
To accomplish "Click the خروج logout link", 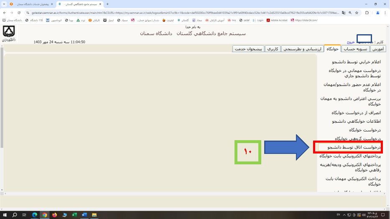I will tap(350, 42).
